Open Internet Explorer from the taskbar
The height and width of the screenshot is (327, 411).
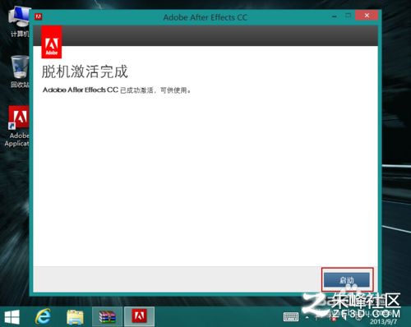click(43, 316)
